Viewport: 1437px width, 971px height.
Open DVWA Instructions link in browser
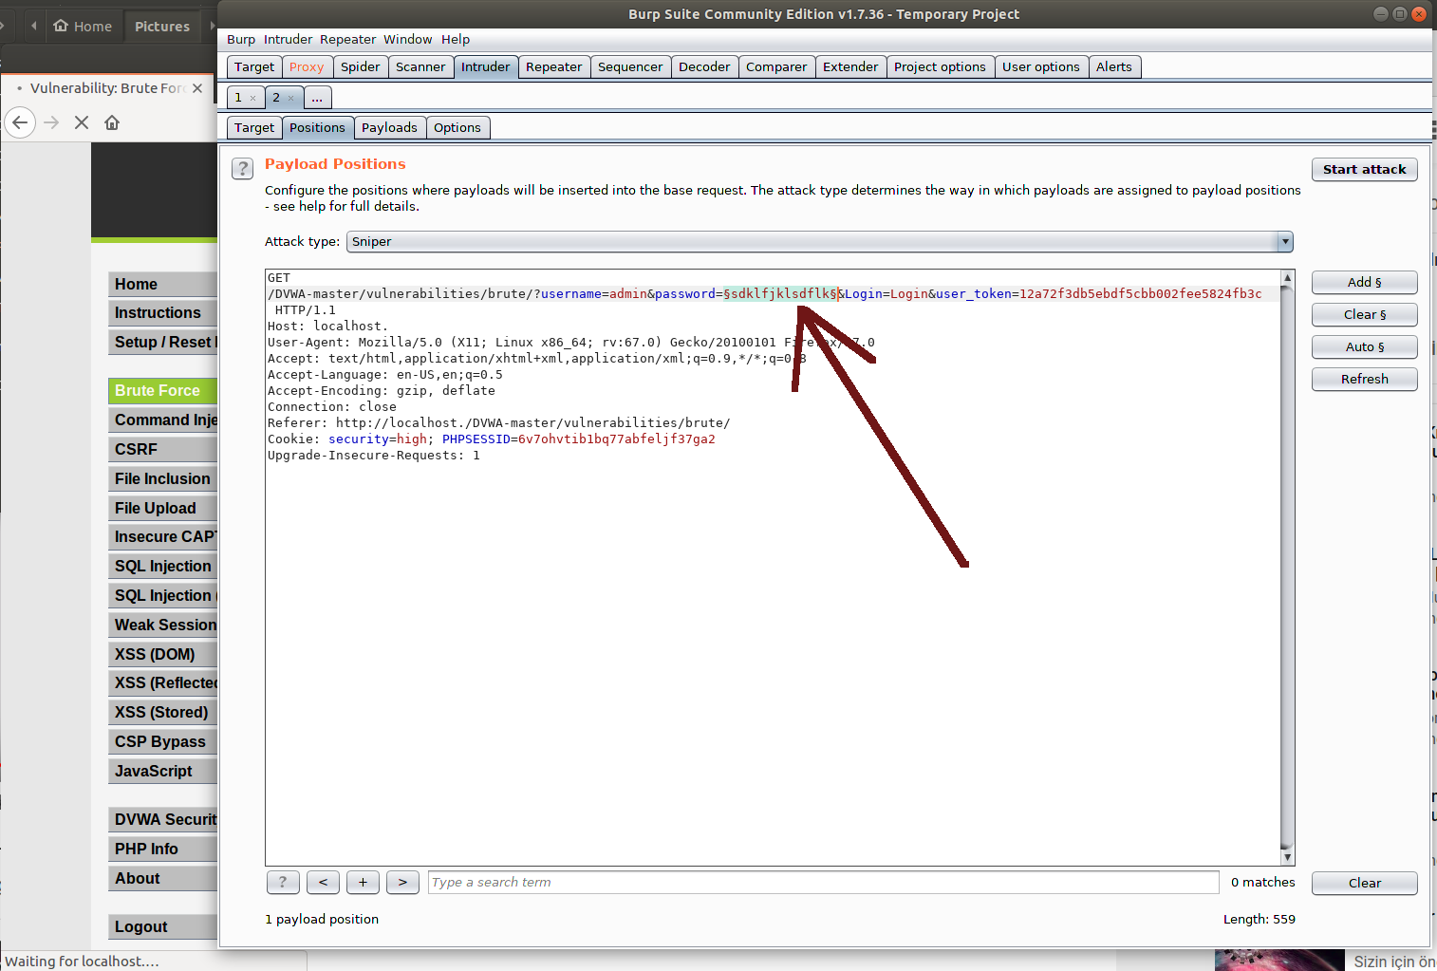click(162, 313)
